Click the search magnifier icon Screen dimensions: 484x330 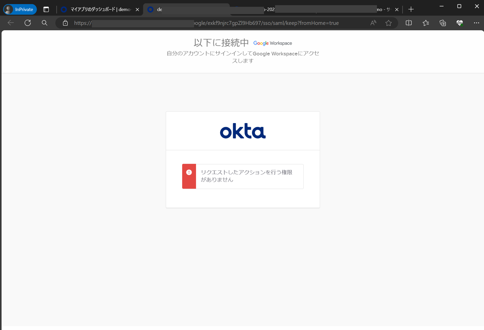(x=44, y=23)
